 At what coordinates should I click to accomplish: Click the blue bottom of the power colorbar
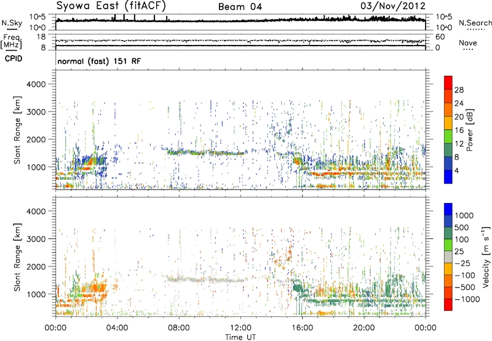tap(448, 177)
